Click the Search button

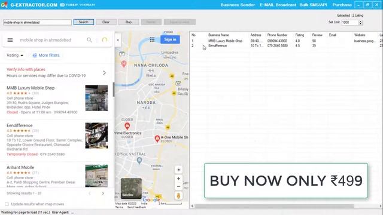(x=84, y=22)
